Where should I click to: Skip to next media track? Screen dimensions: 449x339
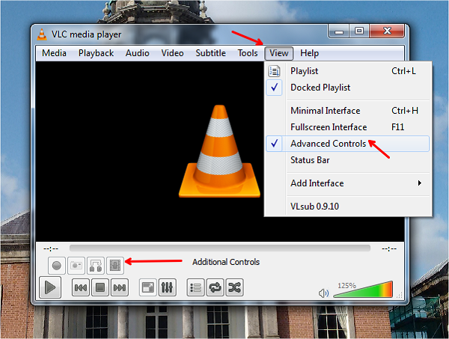120,287
